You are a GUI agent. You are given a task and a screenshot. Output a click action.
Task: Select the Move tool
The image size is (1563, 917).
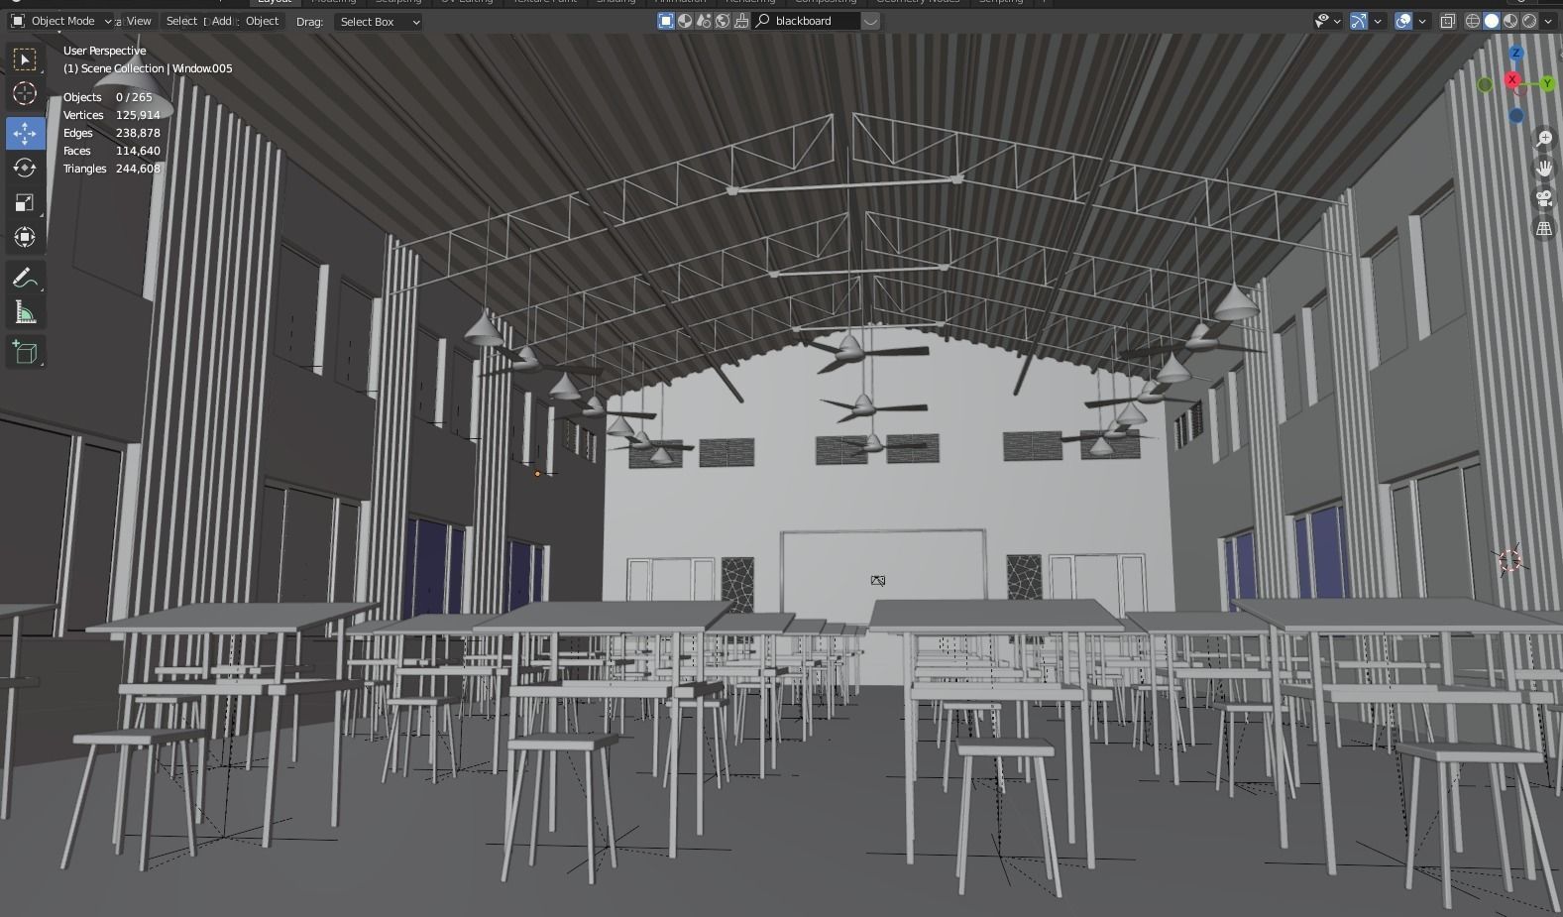pos(25,133)
